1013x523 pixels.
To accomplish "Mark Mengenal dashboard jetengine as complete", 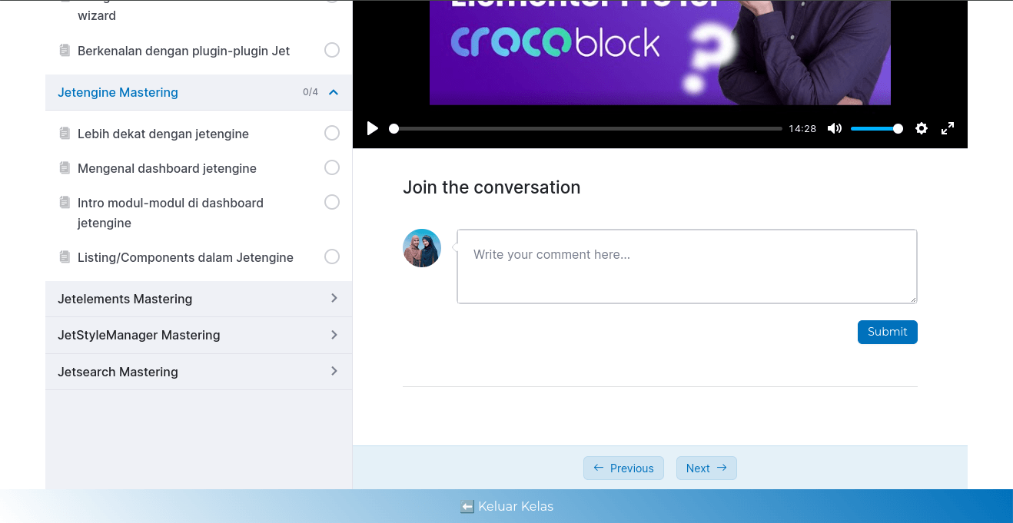I will (332, 167).
